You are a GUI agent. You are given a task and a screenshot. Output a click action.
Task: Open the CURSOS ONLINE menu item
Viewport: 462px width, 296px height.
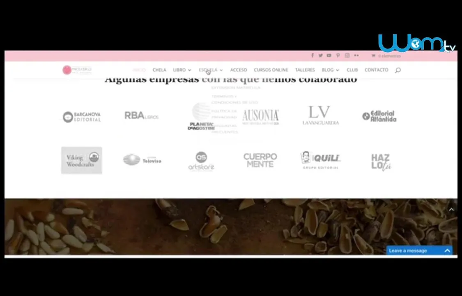(x=271, y=70)
